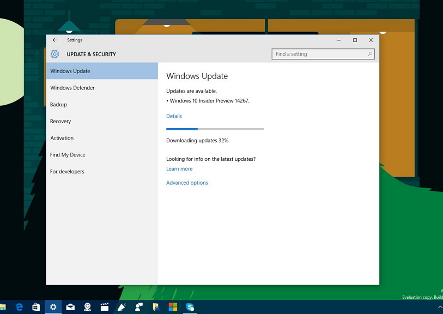Click the Update & Security gear icon
443x314 pixels.
[x=54, y=54]
